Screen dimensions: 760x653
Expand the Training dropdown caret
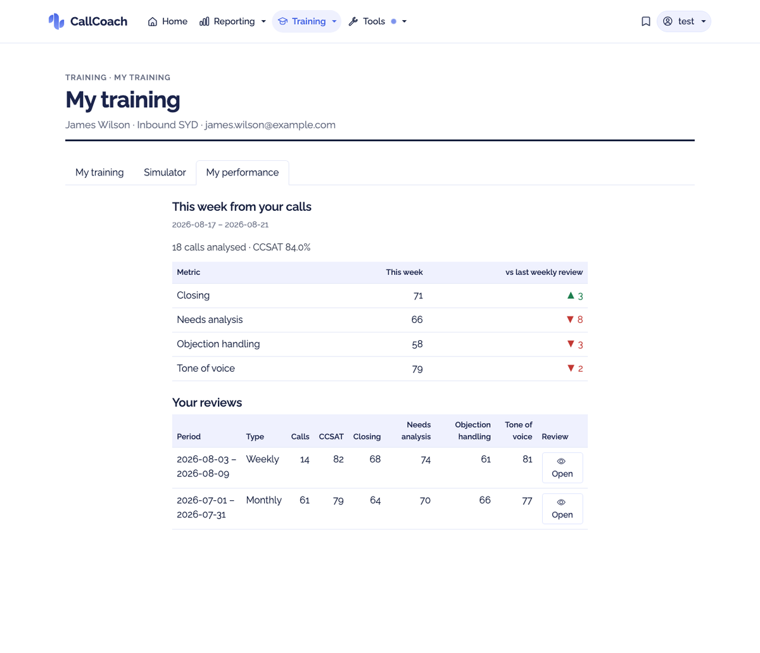pyautogui.click(x=334, y=22)
